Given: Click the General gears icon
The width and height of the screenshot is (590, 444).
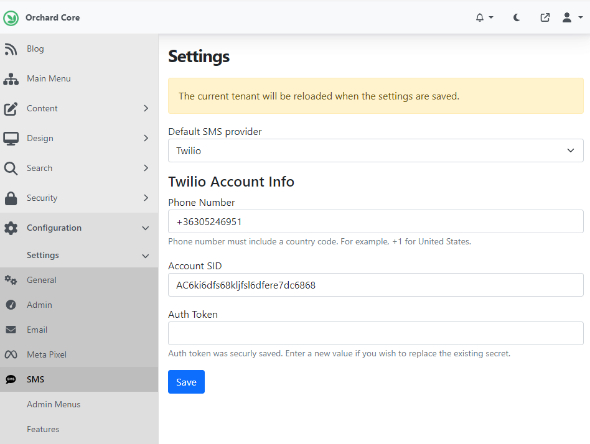Looking at the screenshot, I should click(11, 280).
